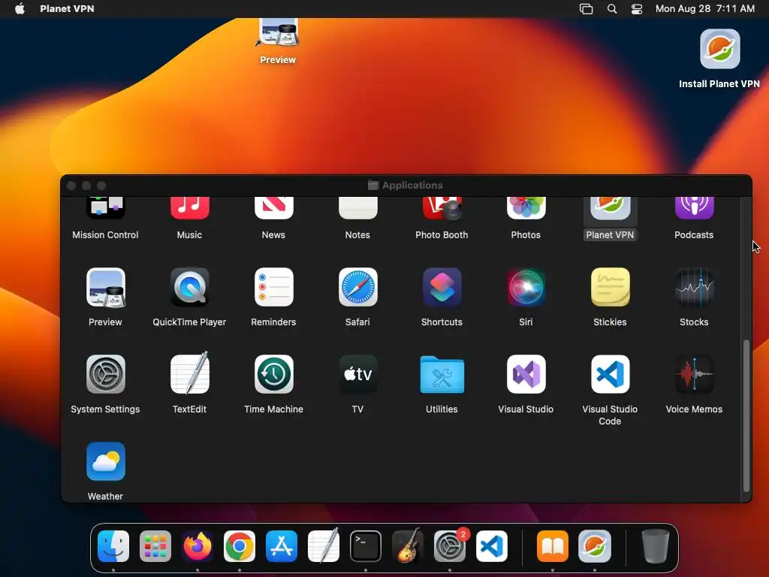Open Photo Booth in Applications
The height and width of the screenshot is (577, 769).
(x=442, y=207)
